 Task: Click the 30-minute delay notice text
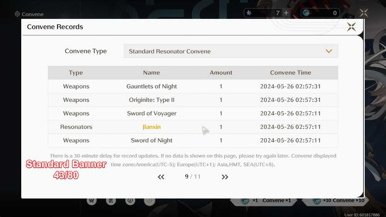193,160
